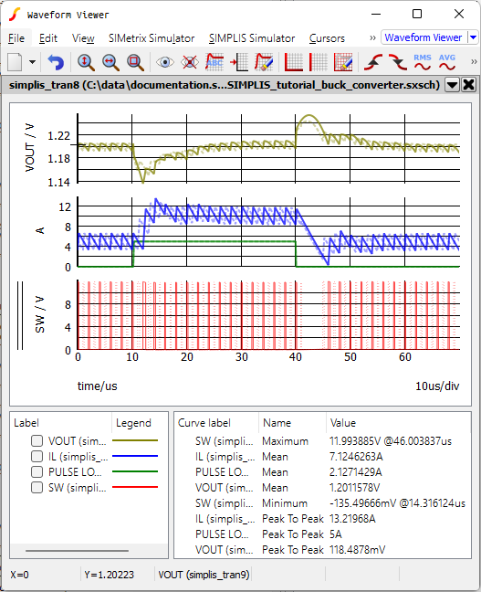The image size is (481, 592).
Task: Click the rise time measurement icon
Action: (x=373, y=62)
